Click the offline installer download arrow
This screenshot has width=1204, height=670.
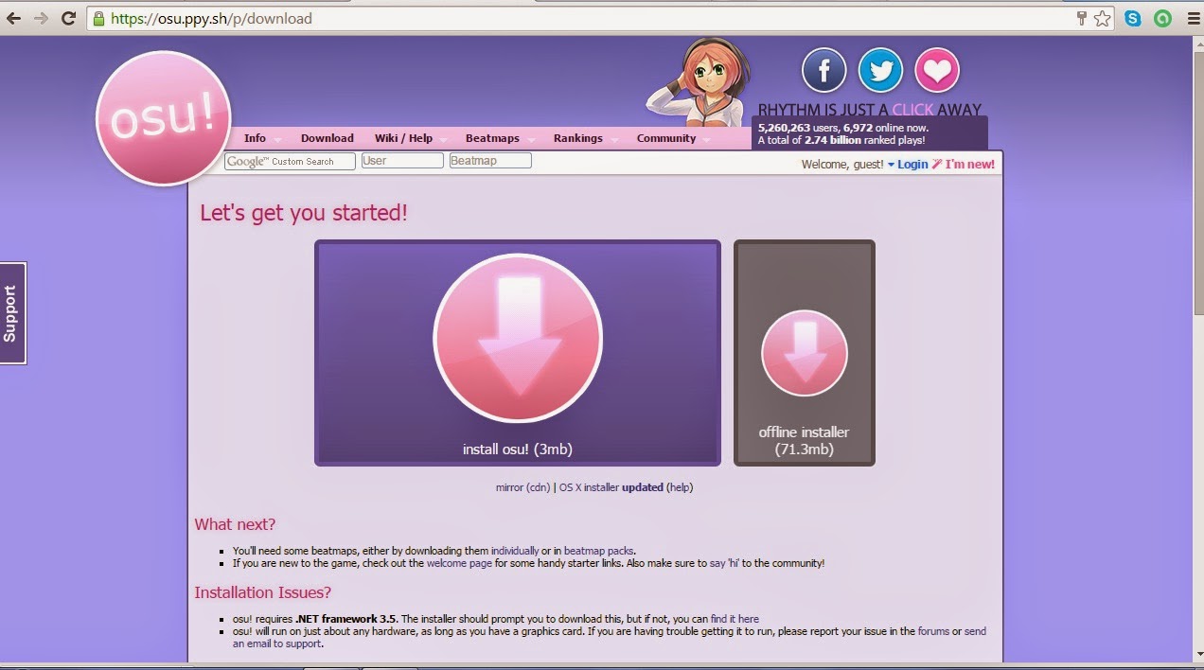pyautogui.click(x=805, y=353)
